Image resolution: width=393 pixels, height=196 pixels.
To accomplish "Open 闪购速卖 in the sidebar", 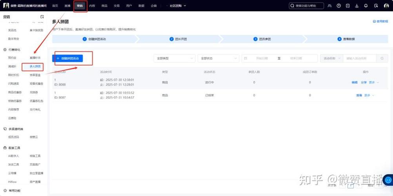I will 14,84.
